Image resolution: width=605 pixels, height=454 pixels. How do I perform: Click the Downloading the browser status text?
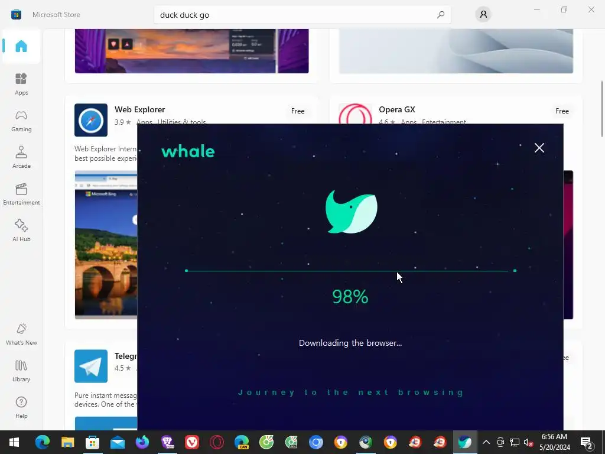[350, 343]
